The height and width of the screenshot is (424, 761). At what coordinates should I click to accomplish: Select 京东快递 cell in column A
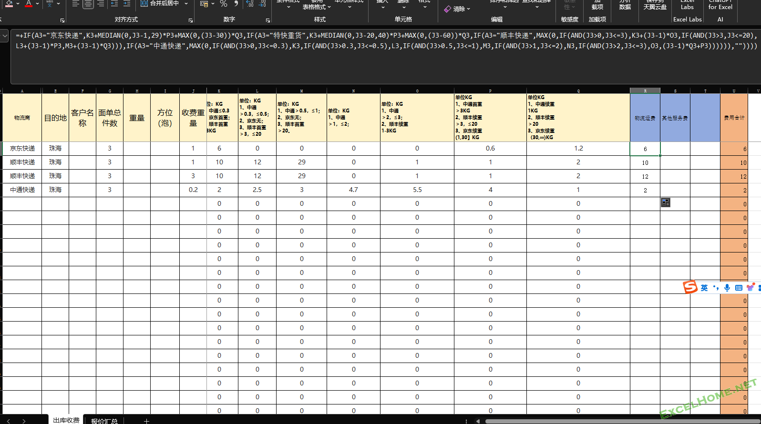coord(22,148)
